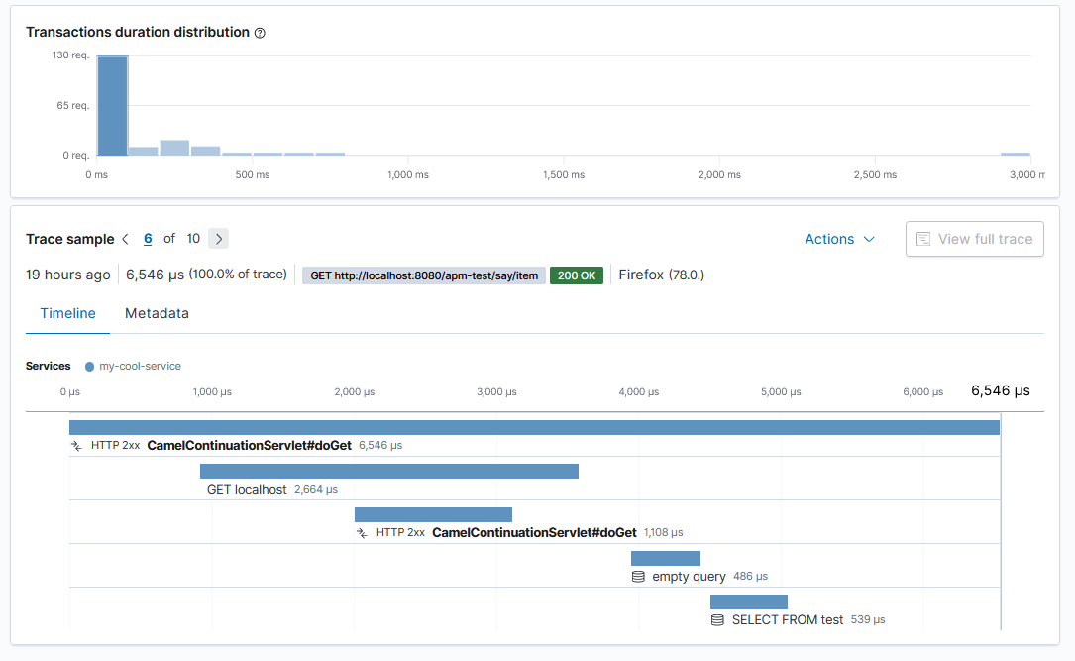
Task: Click my-cool-service blue legend dot
Action: point(89,366)
